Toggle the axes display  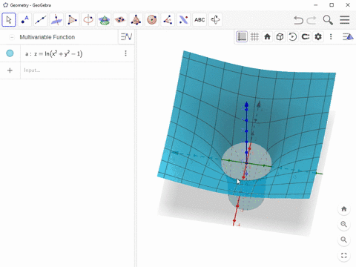click(242, 37)
